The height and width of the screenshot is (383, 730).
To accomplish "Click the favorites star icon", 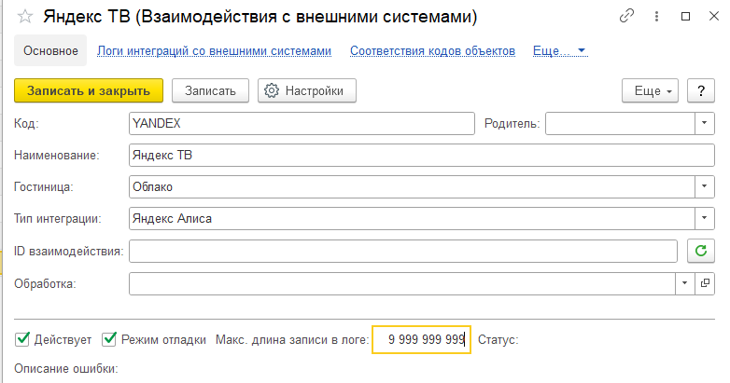I will tap(25, 17).
